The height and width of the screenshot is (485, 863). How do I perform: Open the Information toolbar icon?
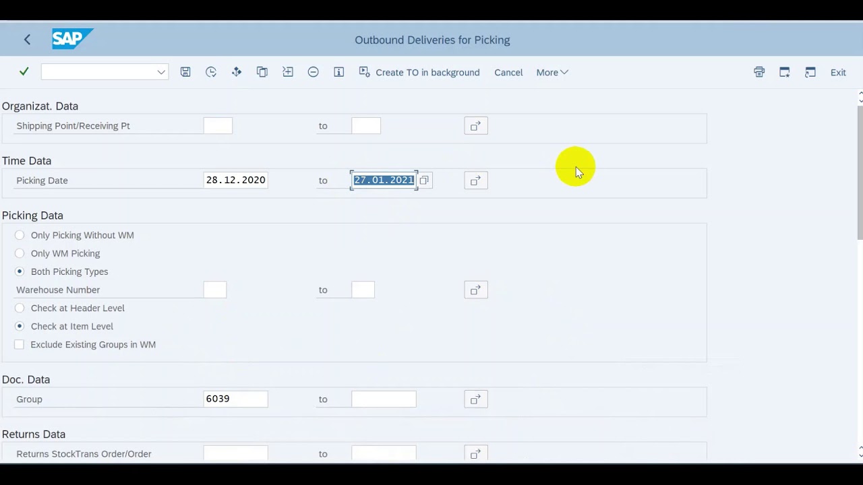tap(339, 72)
